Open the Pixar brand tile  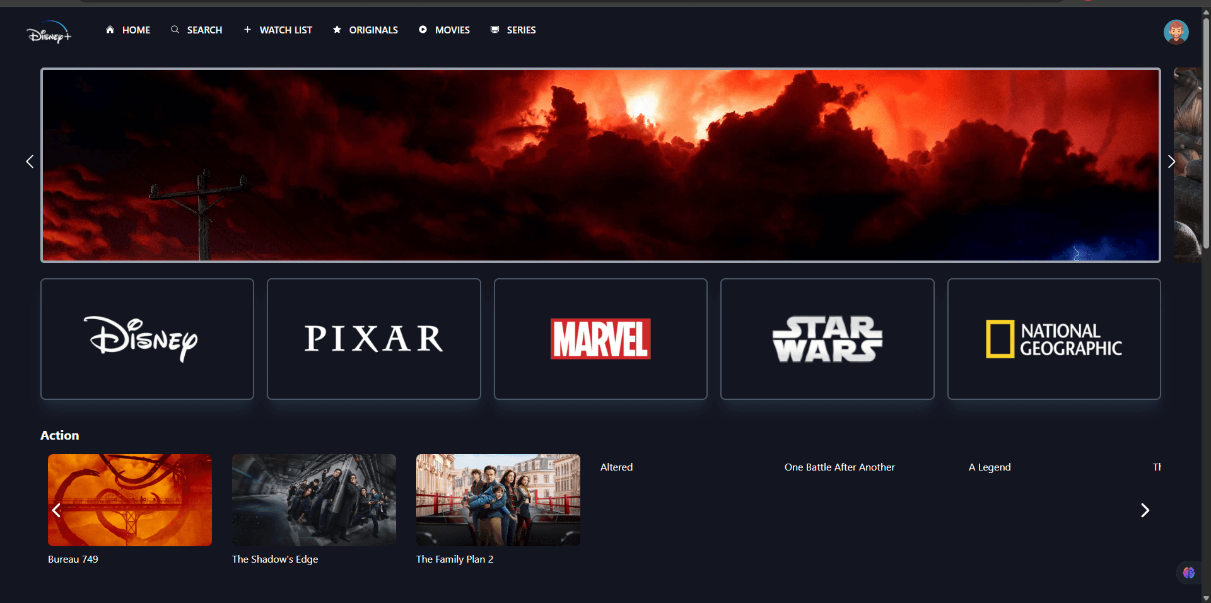[373, 339]
